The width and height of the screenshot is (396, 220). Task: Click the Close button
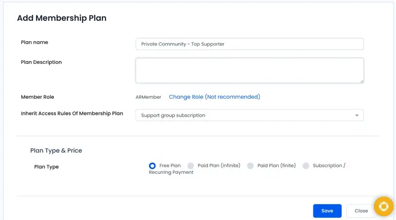pyautogui.click(x=361, y=211)
